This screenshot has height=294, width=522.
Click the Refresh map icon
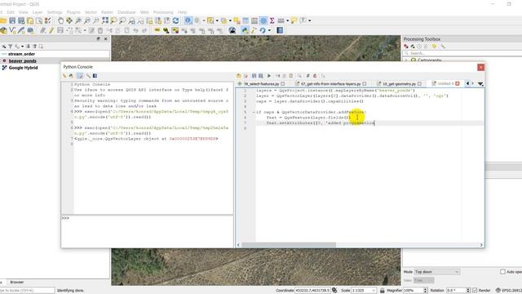coord(176,20)
